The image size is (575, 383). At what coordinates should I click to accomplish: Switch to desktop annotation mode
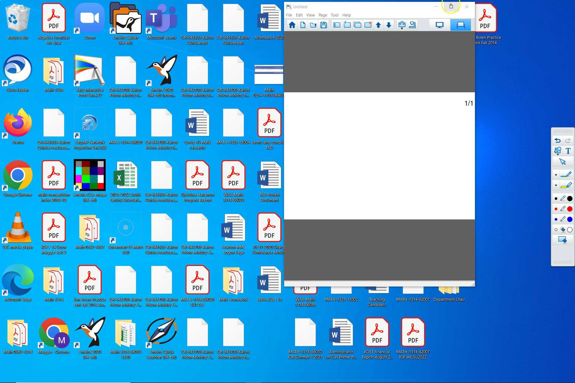click(440, 25)
